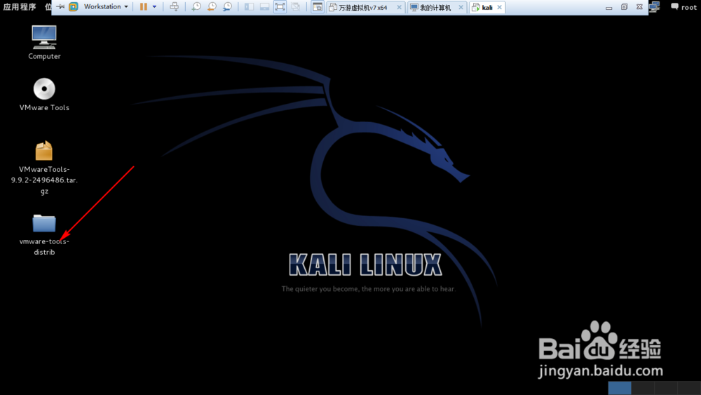Toggle the thumbnail bar view

click(265, 7)
